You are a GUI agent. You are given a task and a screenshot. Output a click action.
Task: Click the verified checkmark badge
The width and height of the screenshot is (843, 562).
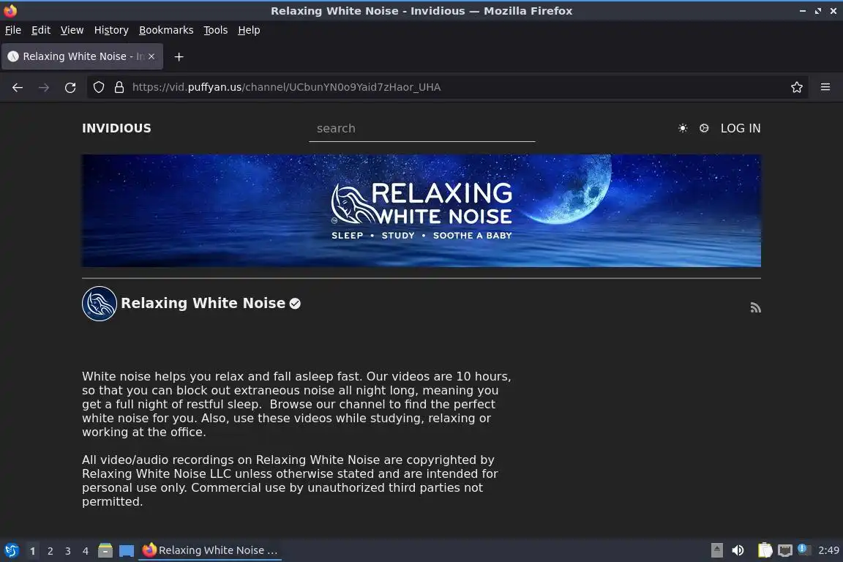pyautogui.click(x=295, y=303)
